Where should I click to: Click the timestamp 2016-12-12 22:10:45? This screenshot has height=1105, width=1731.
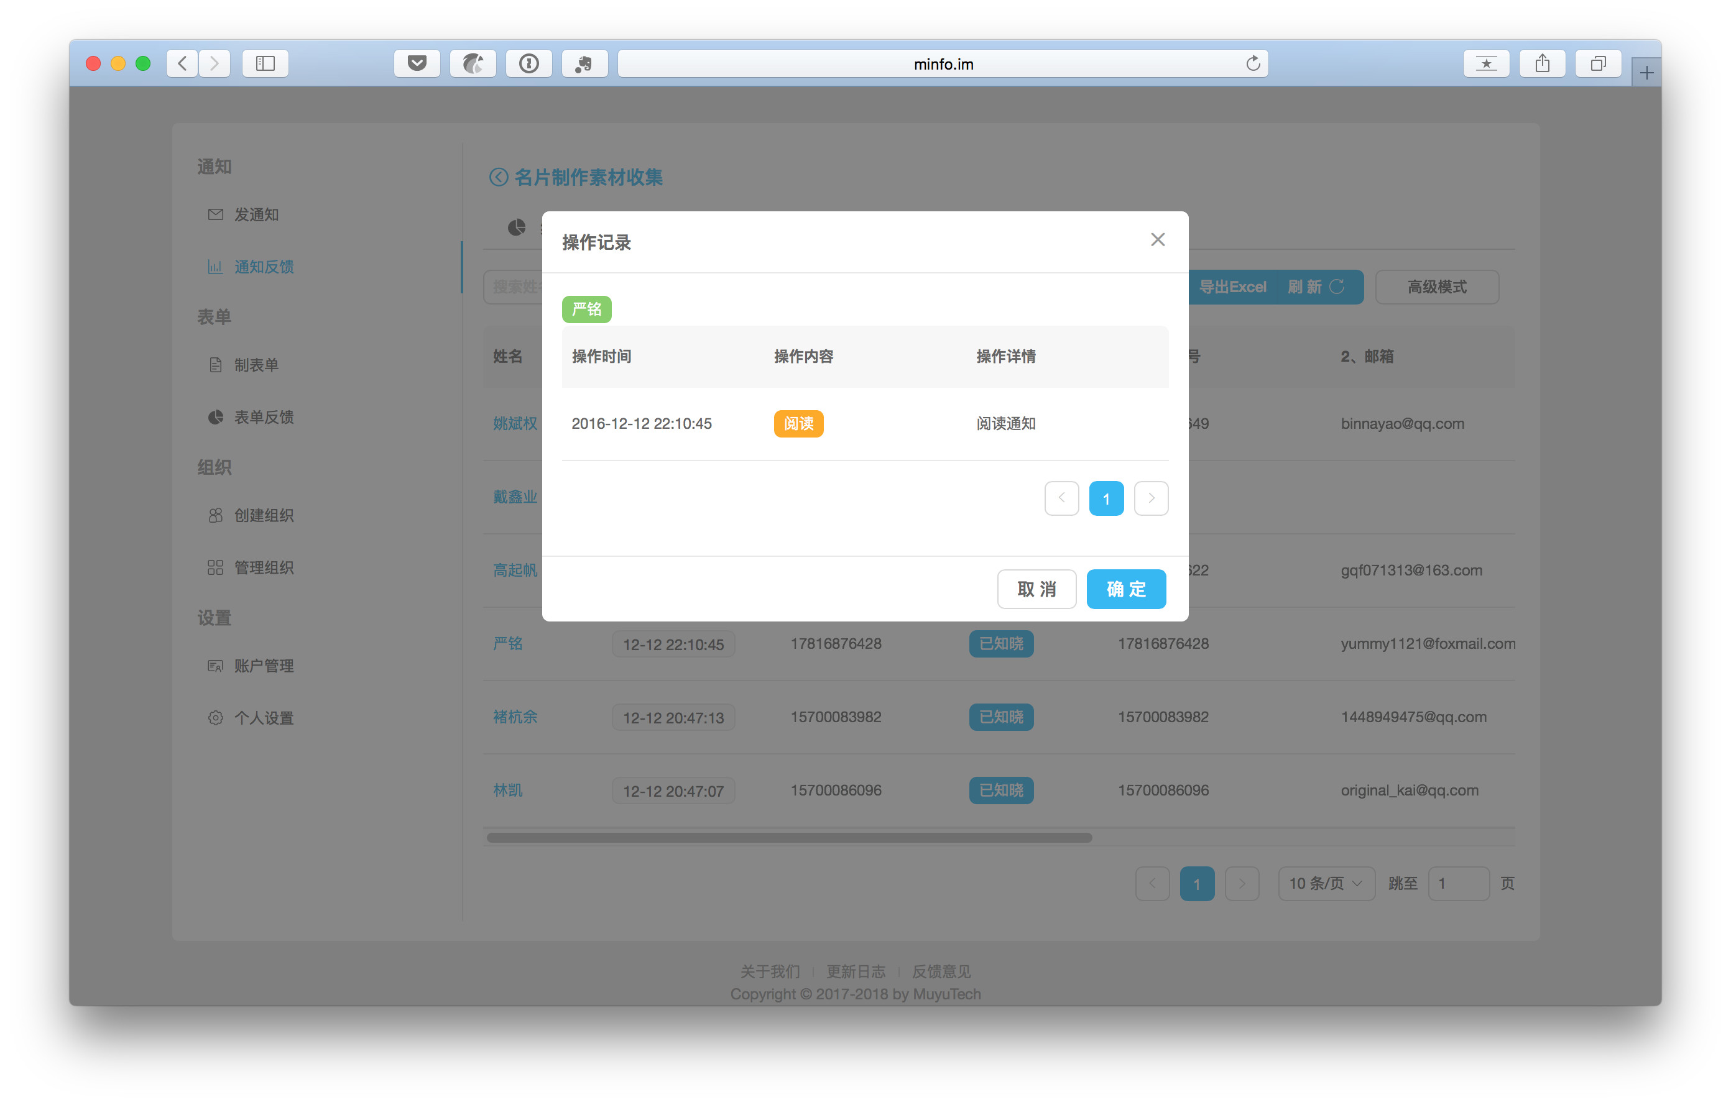641,424
